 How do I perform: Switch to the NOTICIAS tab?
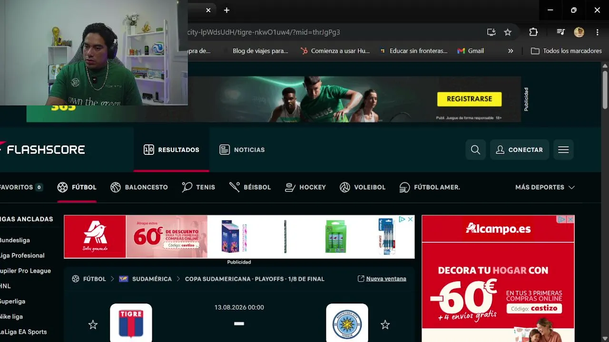(x=242, y=150)
